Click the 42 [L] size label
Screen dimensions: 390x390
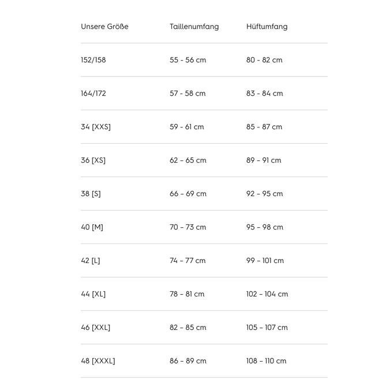(x=91, y=261)
